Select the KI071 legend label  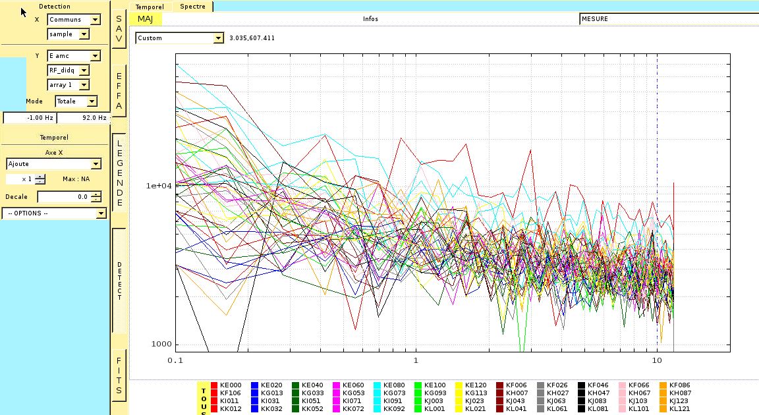352,401
